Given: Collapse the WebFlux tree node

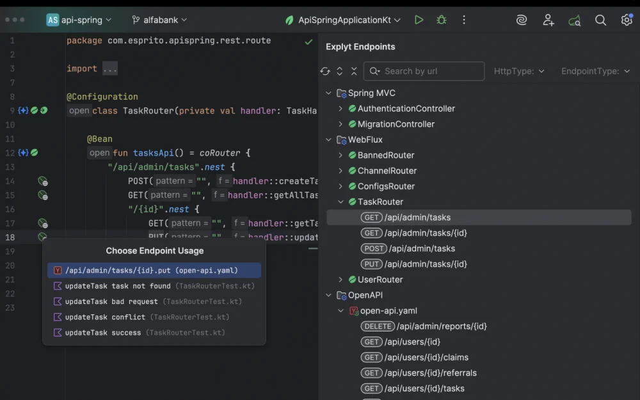Looking at the screenshot, I should (328, 140).
